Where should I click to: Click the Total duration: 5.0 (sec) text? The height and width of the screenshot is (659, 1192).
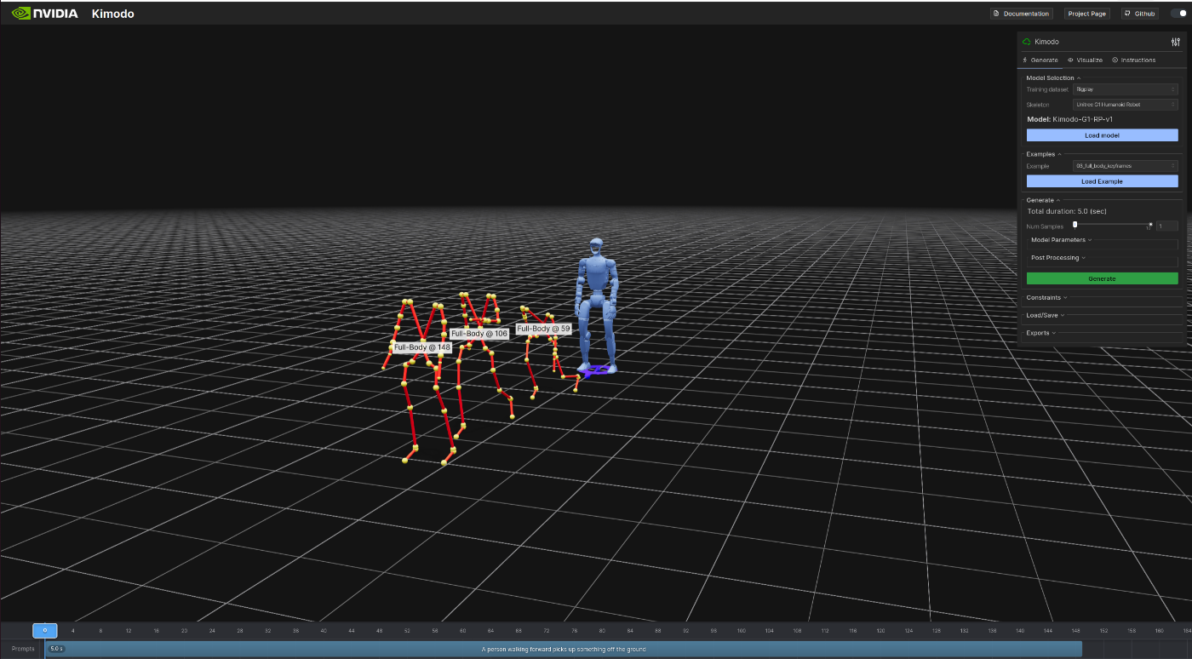[1067, 211]
